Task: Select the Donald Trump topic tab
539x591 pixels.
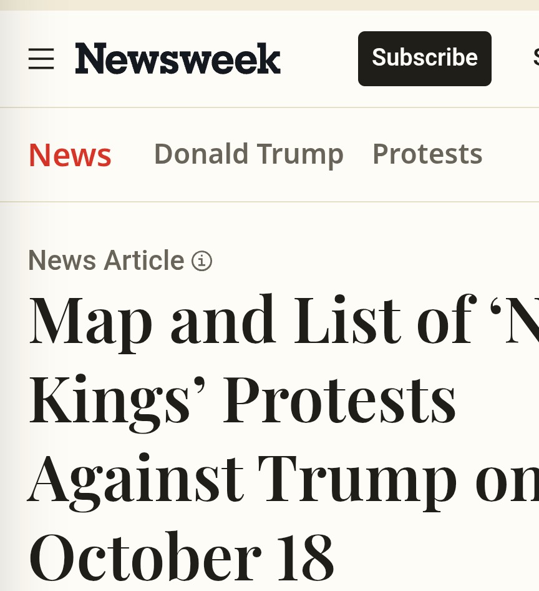Action: [x=248, y=154]
